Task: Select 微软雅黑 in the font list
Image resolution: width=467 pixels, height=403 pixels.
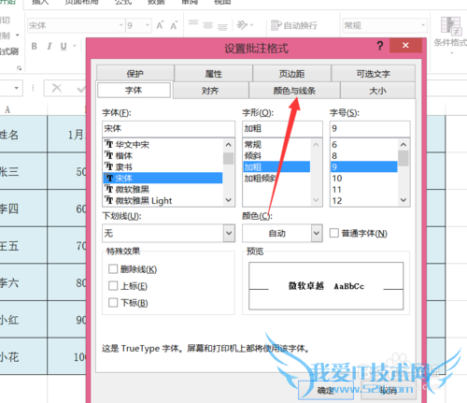Action: tap(163, 189)
